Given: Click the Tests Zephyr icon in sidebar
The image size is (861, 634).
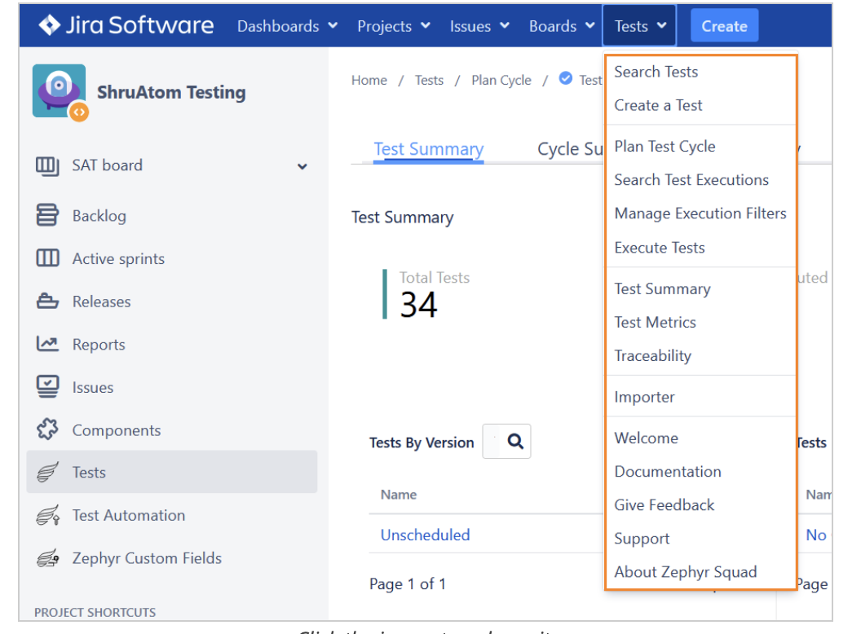Looking at the screenshot, I should point(47,472).
